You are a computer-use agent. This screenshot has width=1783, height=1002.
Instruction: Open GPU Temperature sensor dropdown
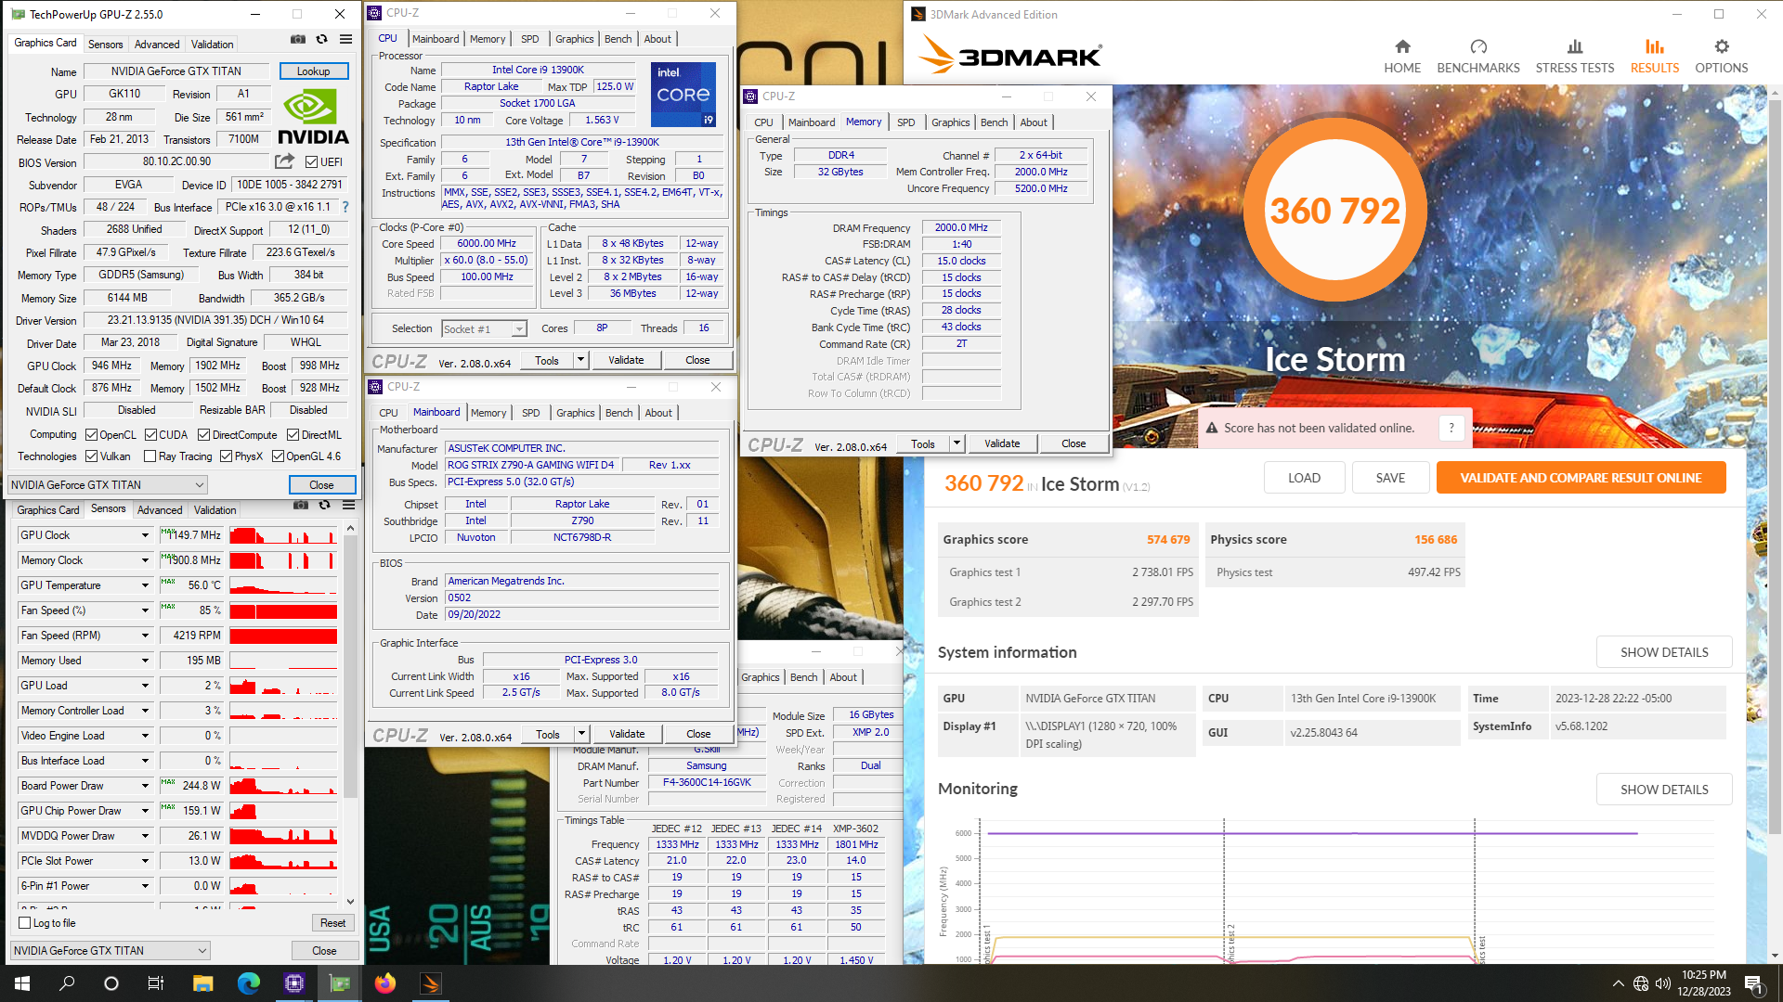(145, 585)
